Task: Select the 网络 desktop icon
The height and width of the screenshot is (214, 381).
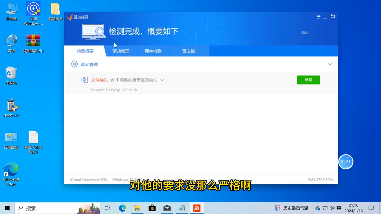Action: 11,44
